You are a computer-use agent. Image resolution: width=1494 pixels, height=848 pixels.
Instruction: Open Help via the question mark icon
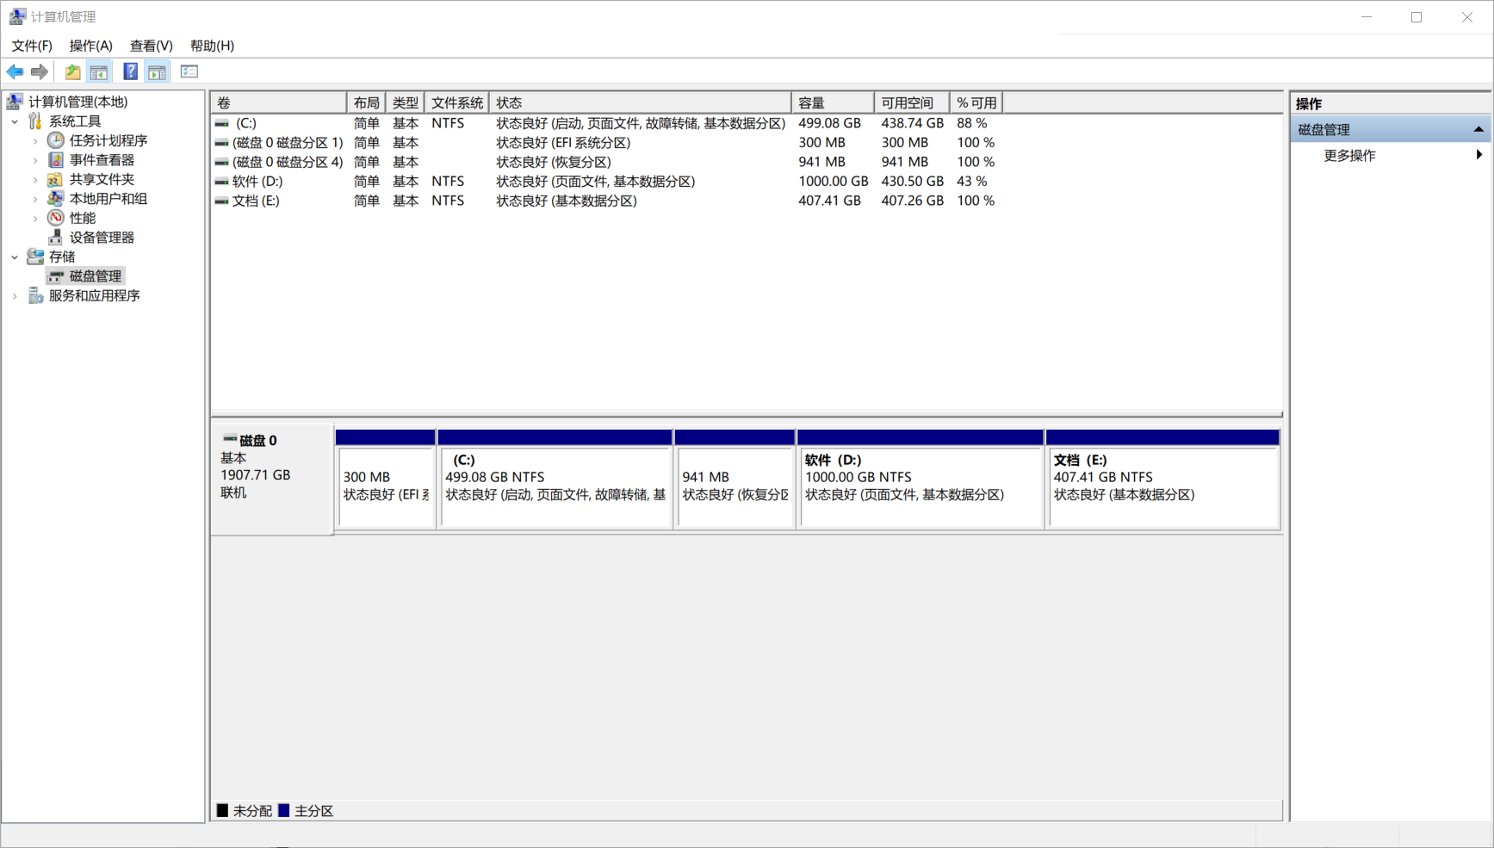[130, 72]
